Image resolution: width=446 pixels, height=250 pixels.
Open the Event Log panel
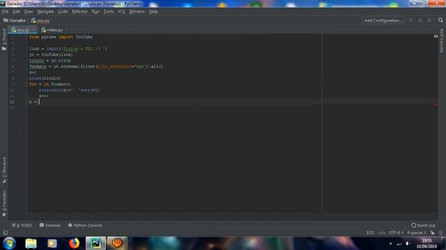click(x=423, y=225)
